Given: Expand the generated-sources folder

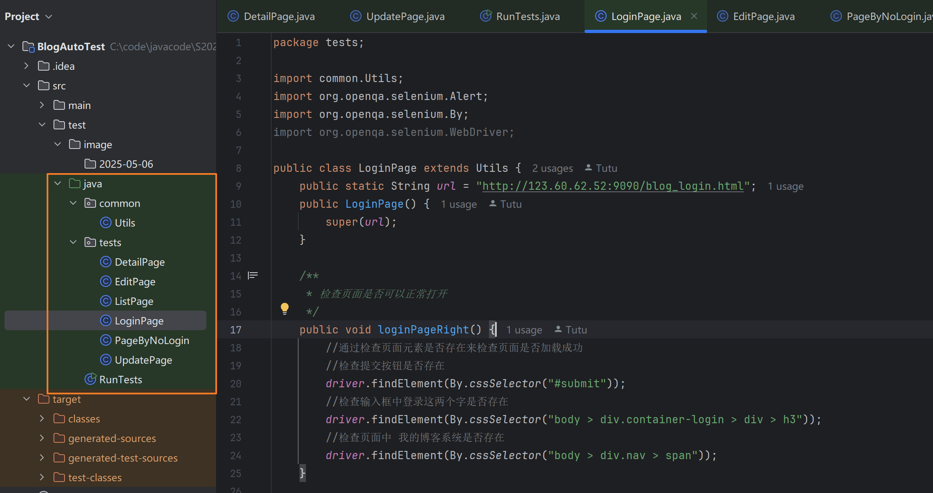Looking at the screenshot, I should click(x=42, y=438).
